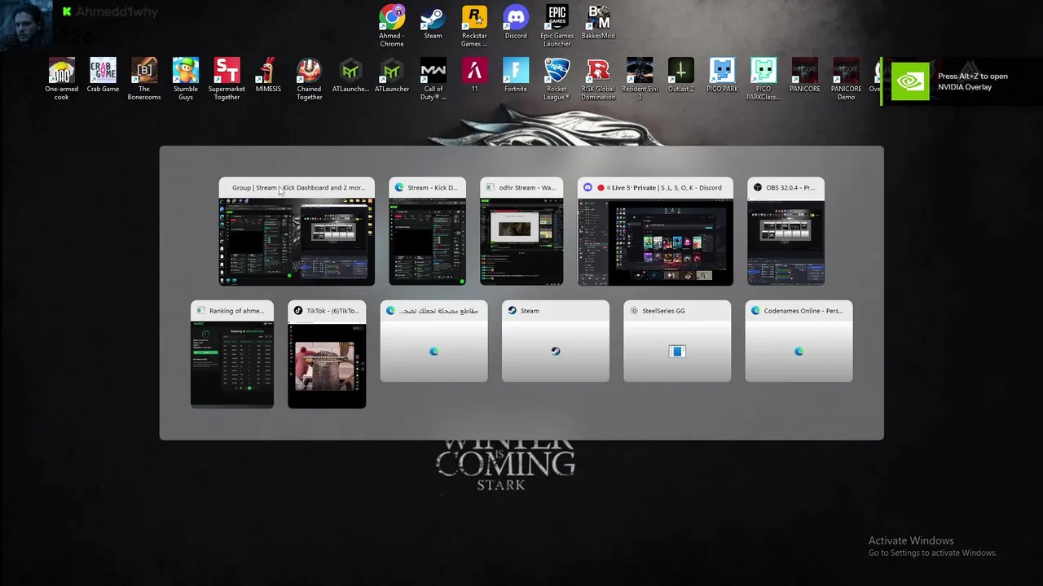Click the ATLauncher icon next to Chained Together
The height and width of the screenshot is (586, 1043).
click(350, 75)
